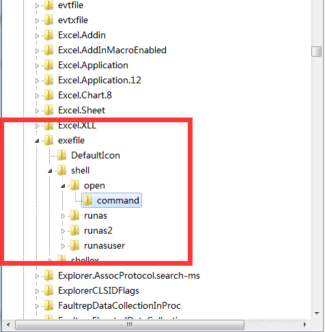The width and height of the screenshot is (325, 332).
Task: Select the Excel.Application.12 key
Action: click(100, 80)
